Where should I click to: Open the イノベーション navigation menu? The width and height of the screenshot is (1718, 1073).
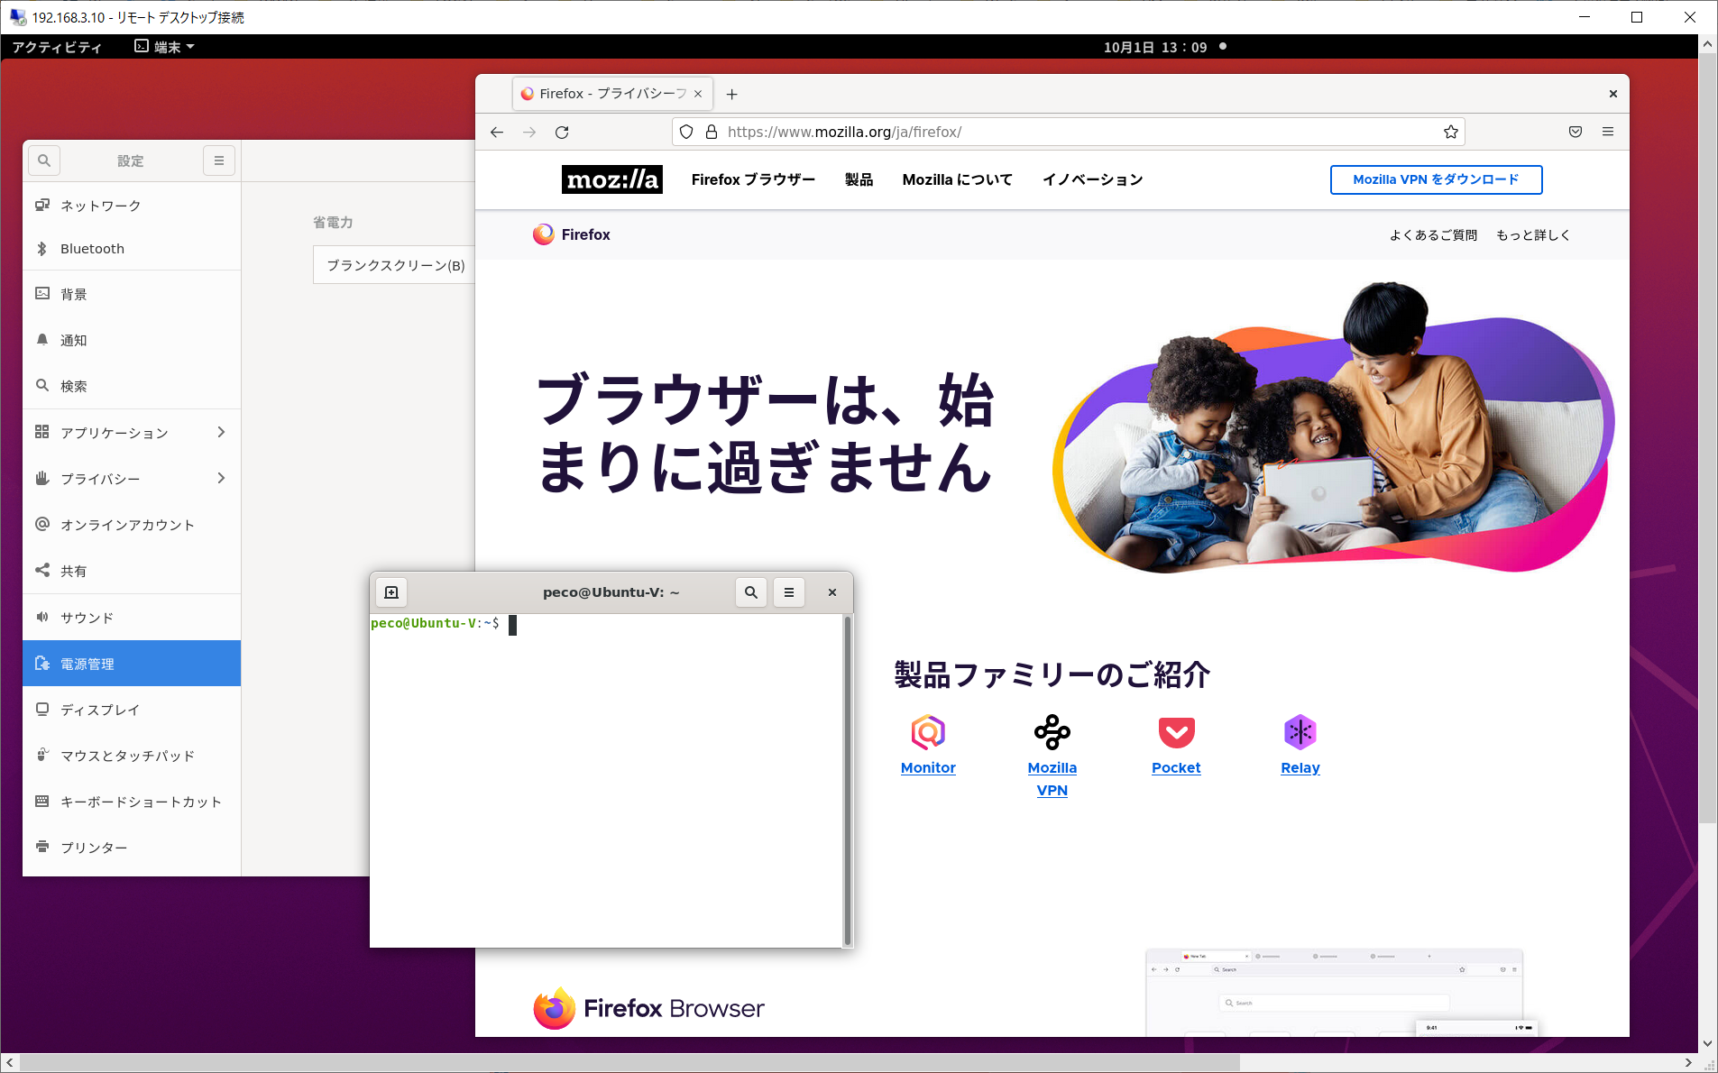tap(1092, 179)
